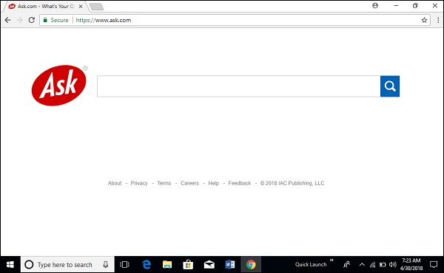Open the Privacy link in footer
The height and width of the screenshot is (273, 444).
139,183
